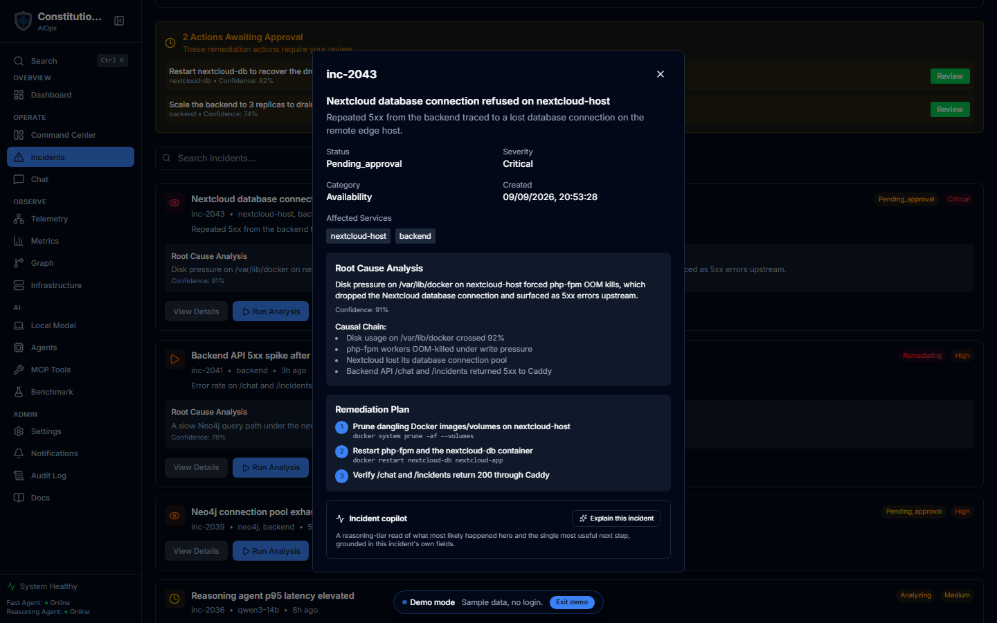
Task: Go to Dashboard
Action: (71, 95)
